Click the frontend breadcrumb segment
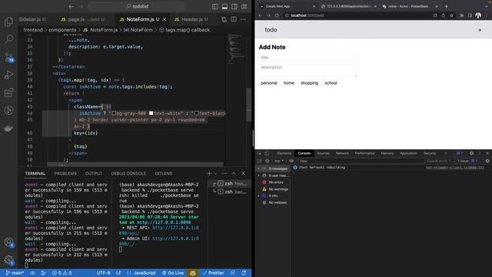Image resolution: width=492 pixels, height=277 pixels. pyautogui.click(x=32, y=30)
